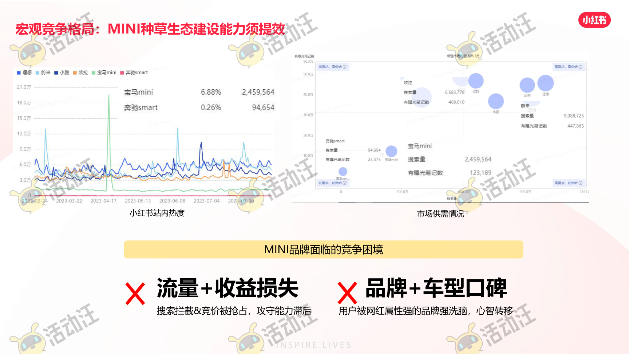Open help icon beside 高需求，低供给
The height and width of the screenshot is (354, 629).
580,183
